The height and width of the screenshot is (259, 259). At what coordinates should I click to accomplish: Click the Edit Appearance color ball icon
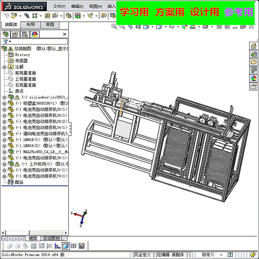185,27
